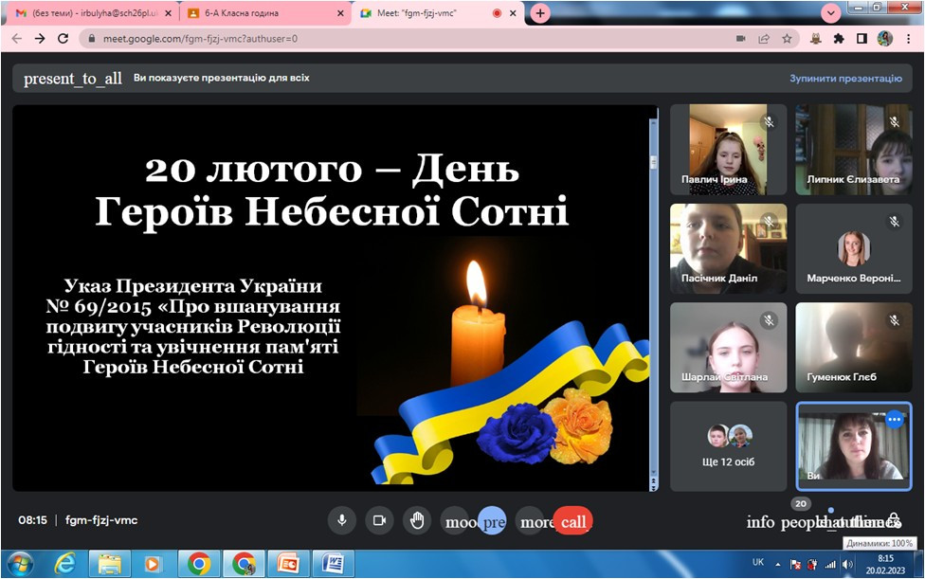Open options on self-view video tile
The width and height of the screenshot is (925, 579).
point(894,419)
